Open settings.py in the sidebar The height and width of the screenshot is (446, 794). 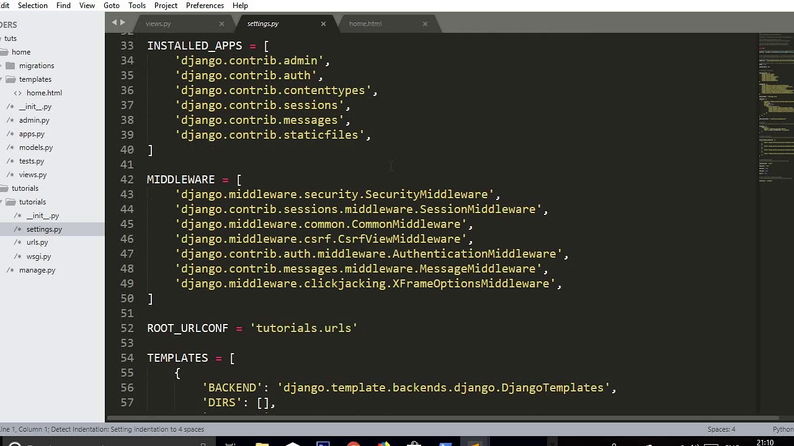click(x=44, y=229)
